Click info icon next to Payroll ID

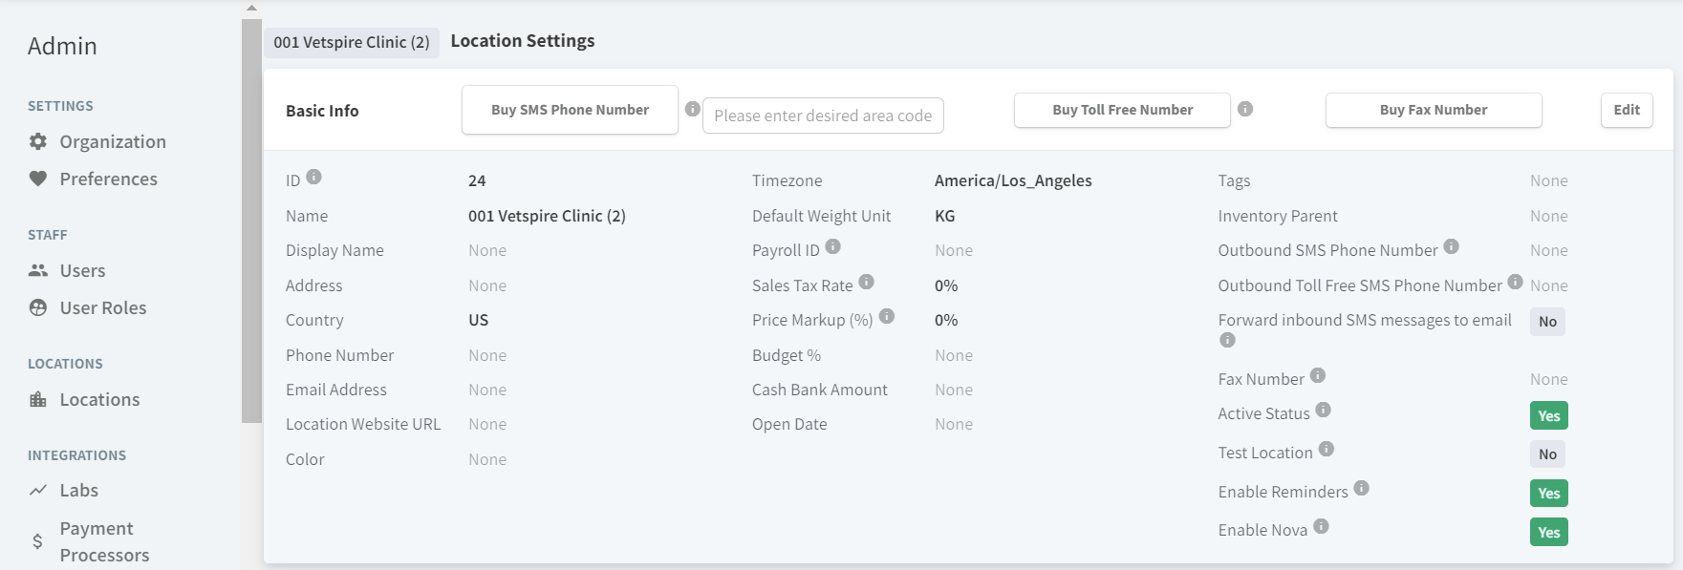point(832,246)
